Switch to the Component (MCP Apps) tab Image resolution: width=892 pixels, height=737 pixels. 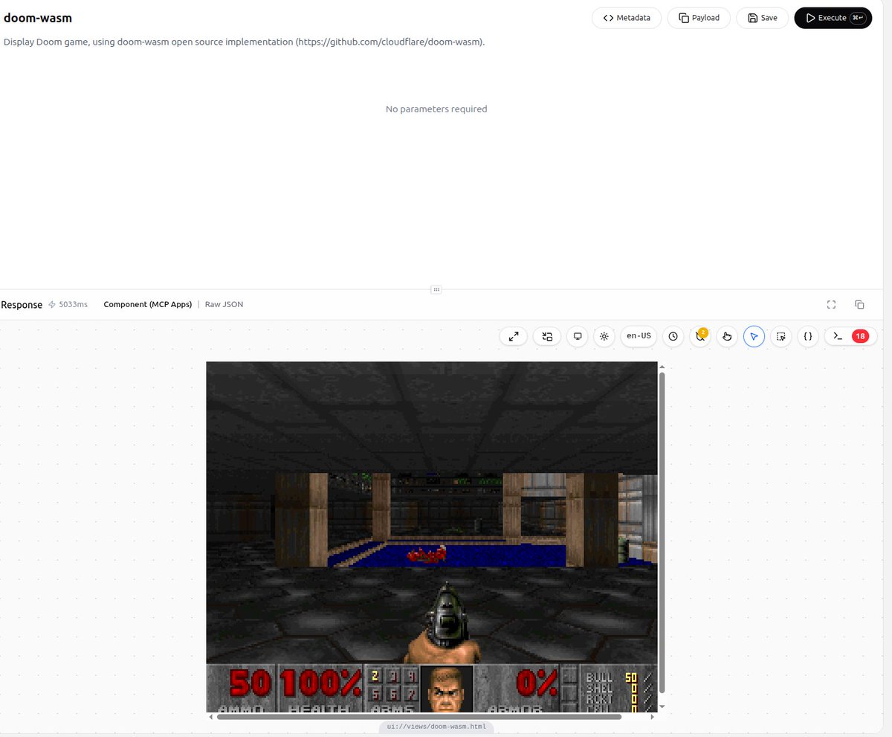pos(147,304)
